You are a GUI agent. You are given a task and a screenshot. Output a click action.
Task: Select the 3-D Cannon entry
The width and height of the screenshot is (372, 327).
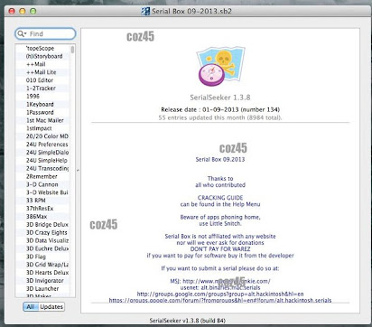coord(42,184)
